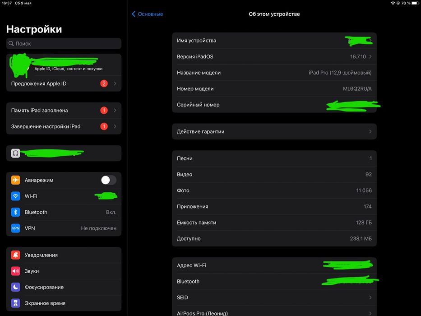
Task: Tap the Об этом устройстве title
Action: pos(274,14)
